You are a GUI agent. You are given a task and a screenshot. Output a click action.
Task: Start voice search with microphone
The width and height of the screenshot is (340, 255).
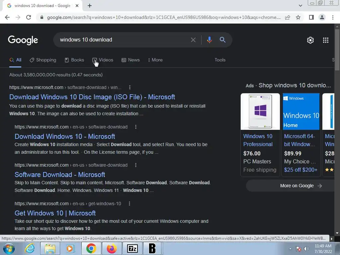(x=209, y=40)
